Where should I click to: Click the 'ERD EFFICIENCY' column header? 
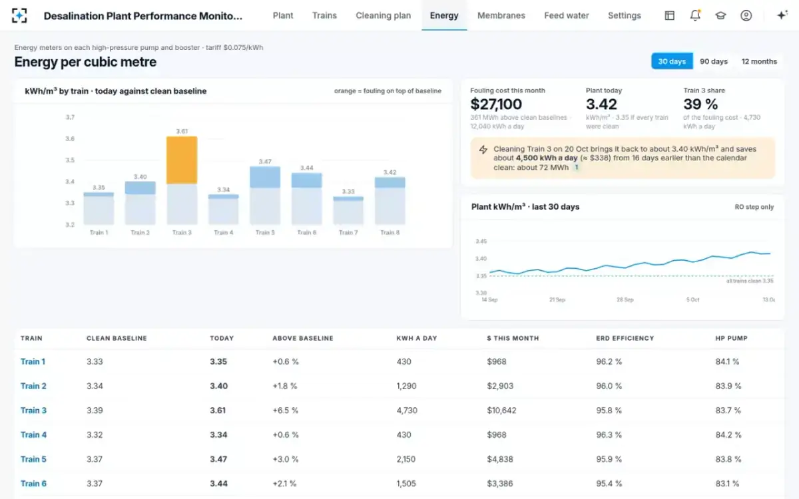(x=625, y=338)
